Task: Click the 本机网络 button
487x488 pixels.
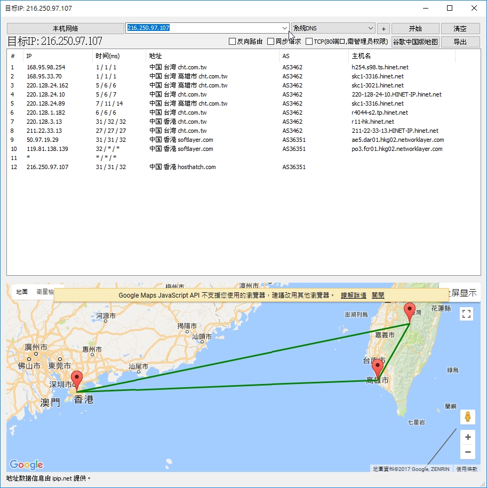Action: click(x=66, y=29)
